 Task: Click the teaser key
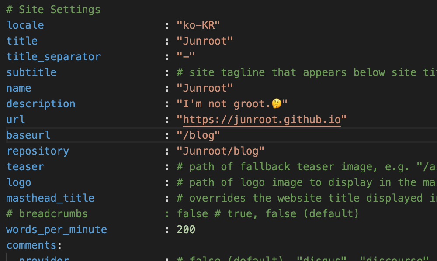(25, 167)
